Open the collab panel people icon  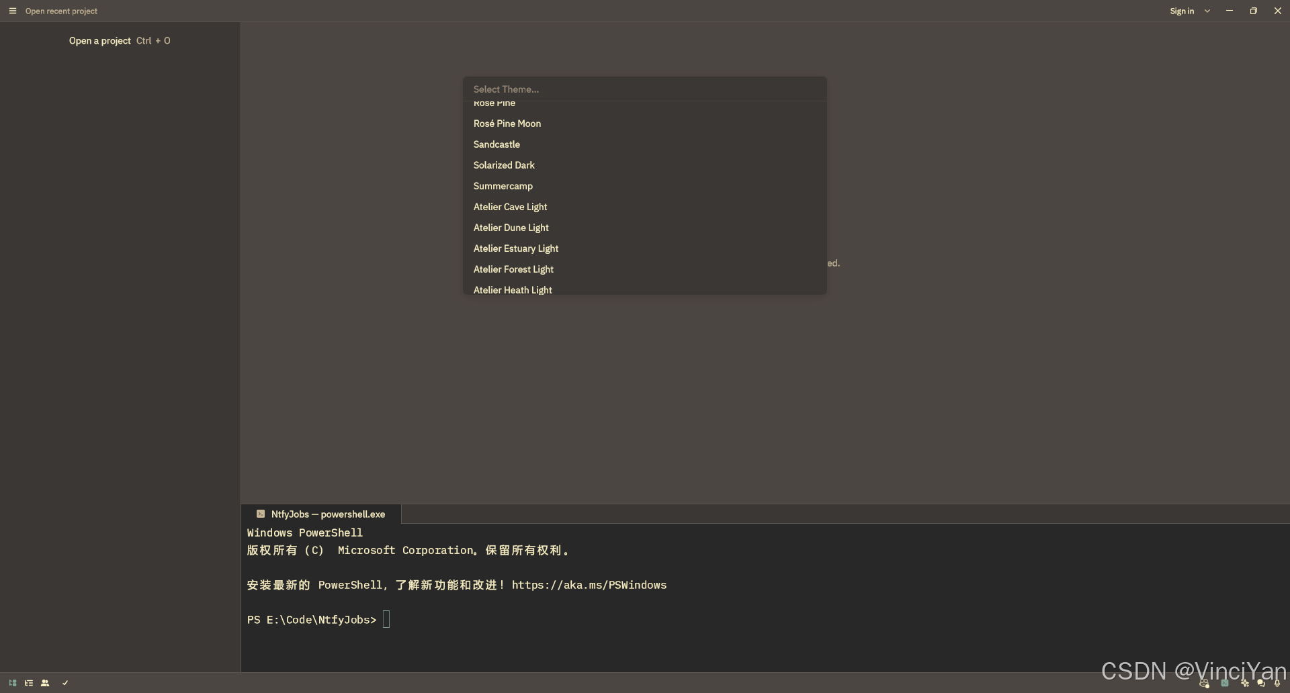click(x=45, y=683)
